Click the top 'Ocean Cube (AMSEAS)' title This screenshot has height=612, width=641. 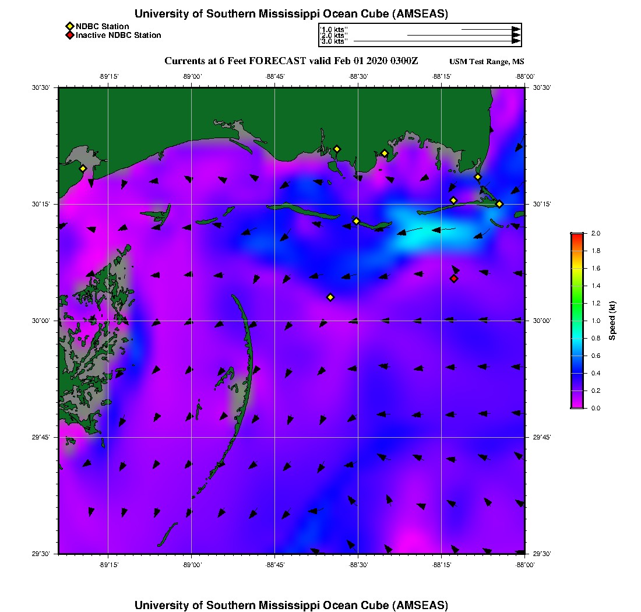291,14
